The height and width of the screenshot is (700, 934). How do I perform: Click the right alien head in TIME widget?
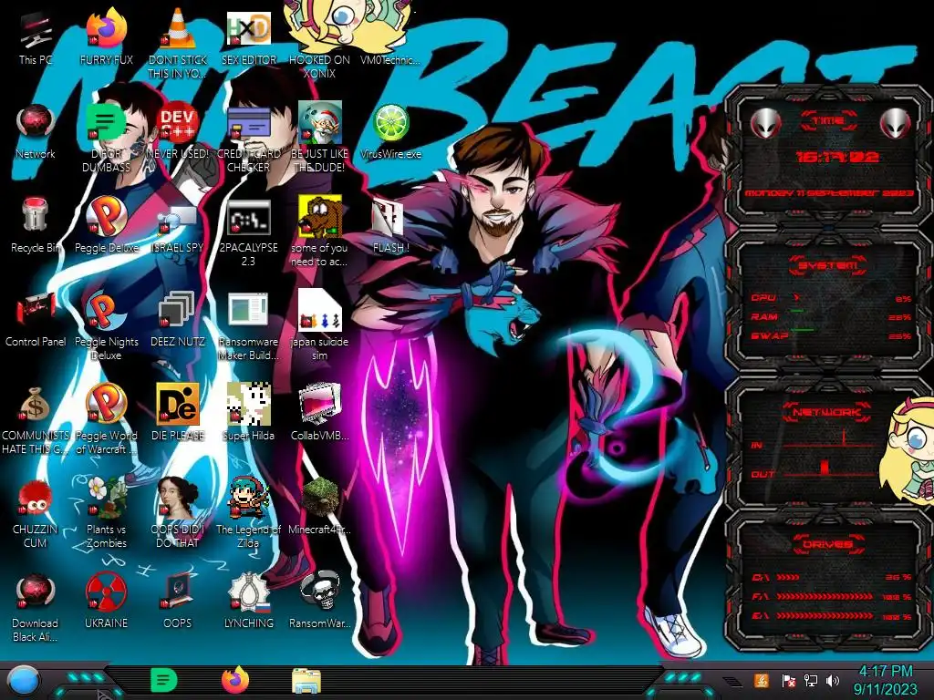(x=896, y=123)
